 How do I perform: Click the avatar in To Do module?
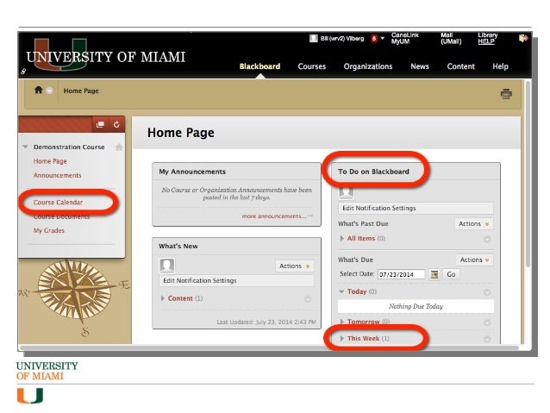point(347,192)
